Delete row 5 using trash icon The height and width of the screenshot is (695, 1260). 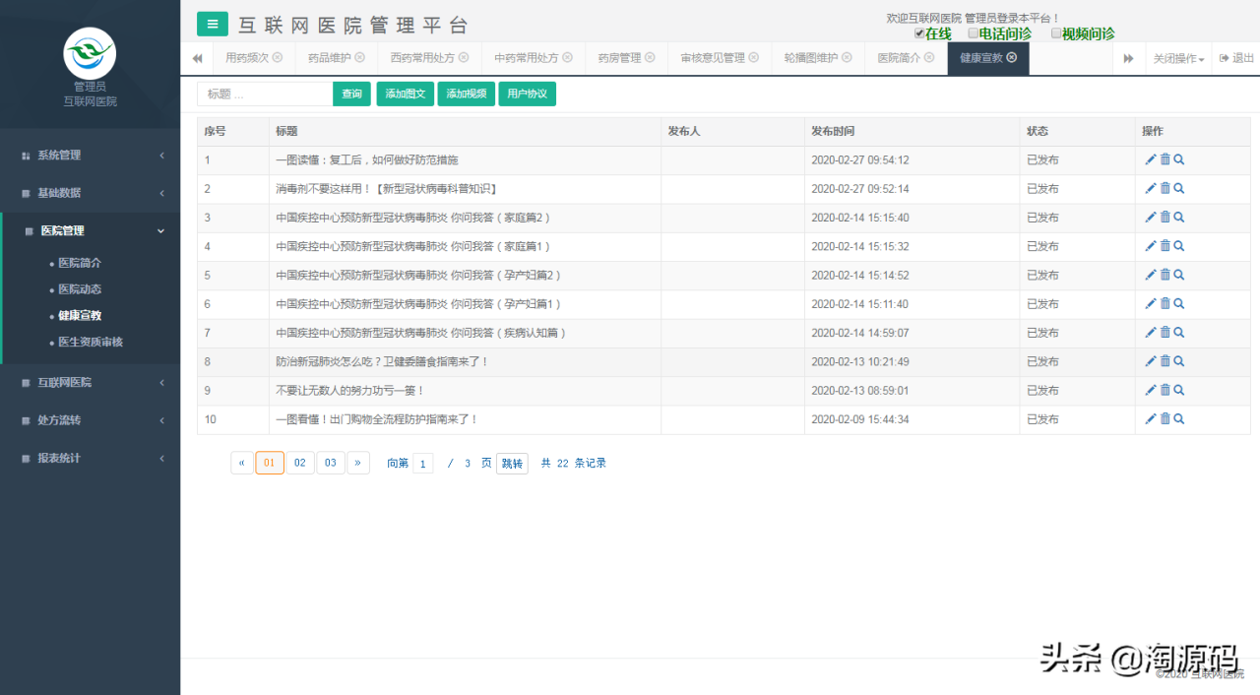[x=1165, y=275]
